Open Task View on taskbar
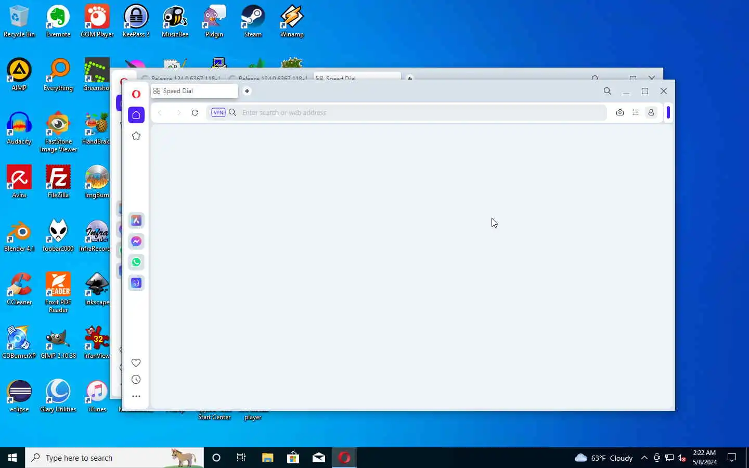The image size is (749, 468). (241, 458)
